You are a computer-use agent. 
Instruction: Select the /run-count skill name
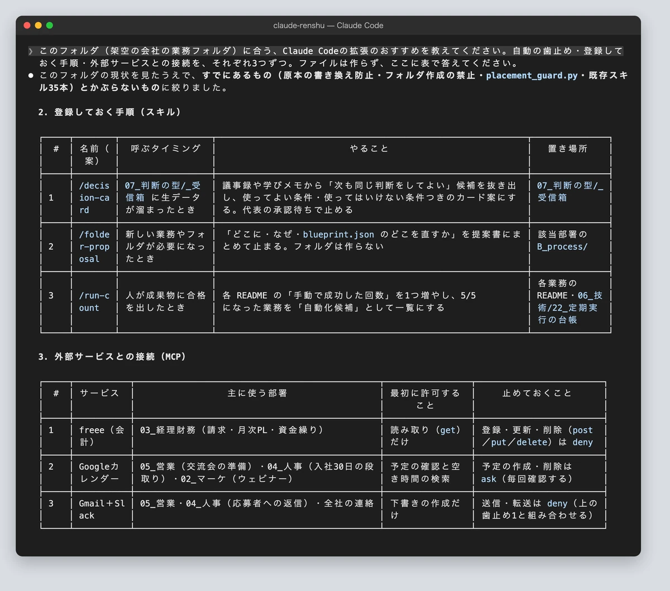coord(94,302)
